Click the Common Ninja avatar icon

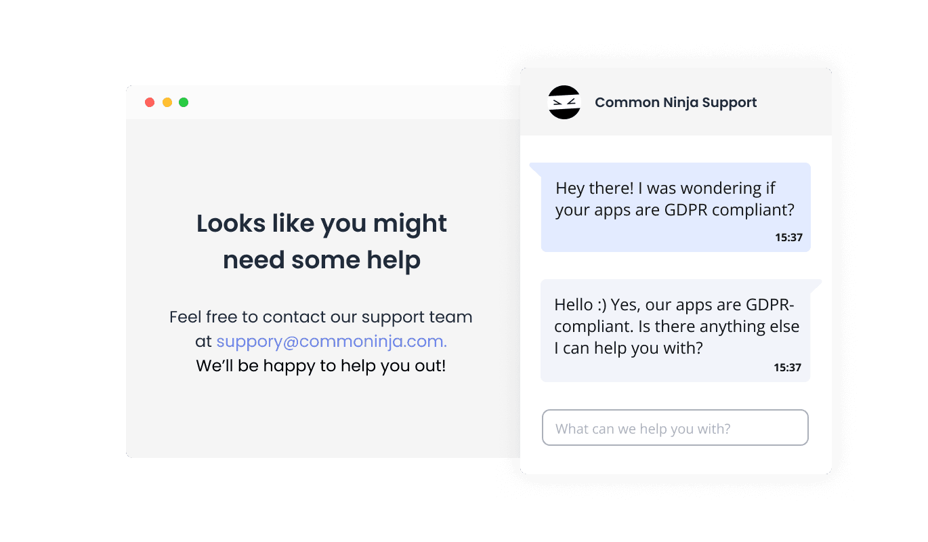pyautogui.click(x=564, y=102)
